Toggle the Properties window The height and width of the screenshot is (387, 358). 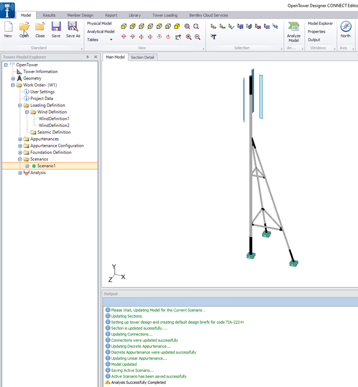316,32
